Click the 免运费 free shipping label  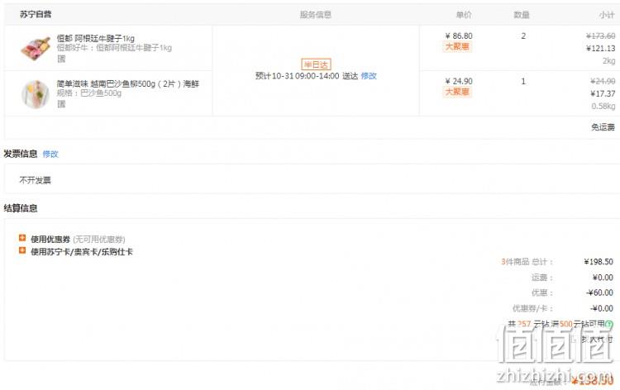tap(603, 127)
